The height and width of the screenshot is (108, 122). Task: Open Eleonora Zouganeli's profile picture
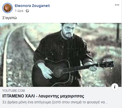tap(7, 8)
